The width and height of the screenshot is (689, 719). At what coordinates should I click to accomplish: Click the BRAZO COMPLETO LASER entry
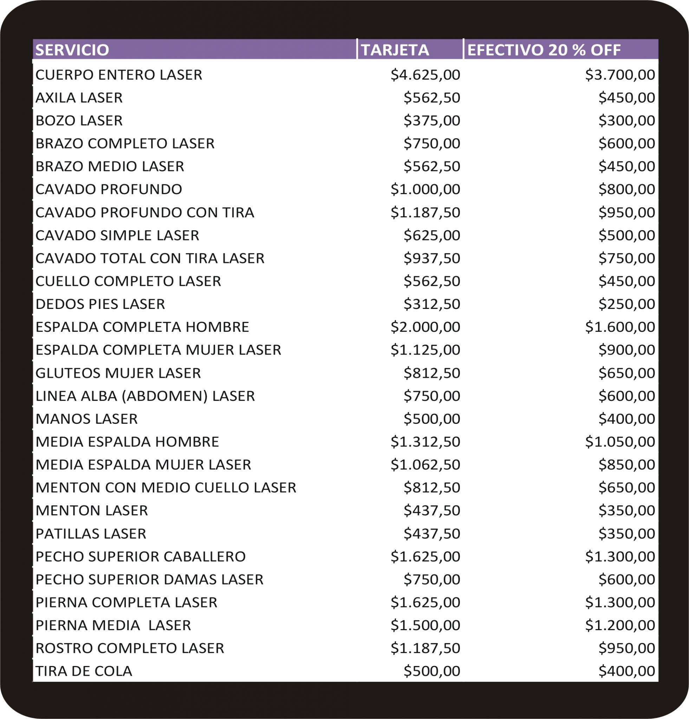[x=125, y=144]
